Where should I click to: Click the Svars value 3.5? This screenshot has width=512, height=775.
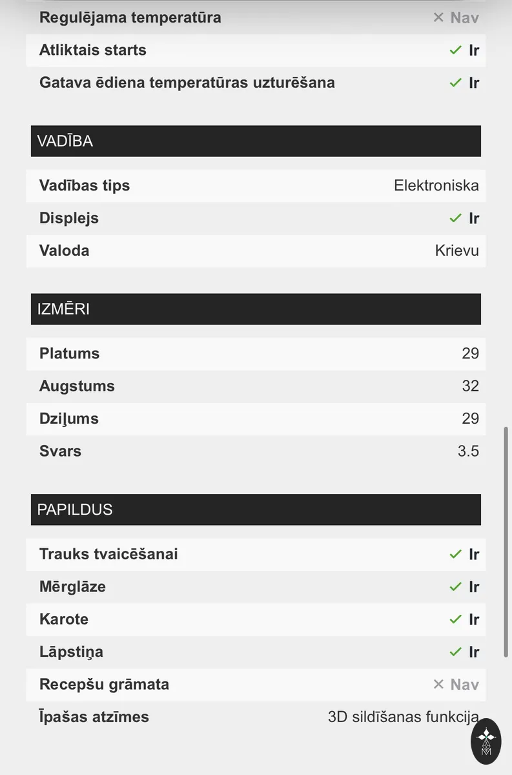point(468,451)
